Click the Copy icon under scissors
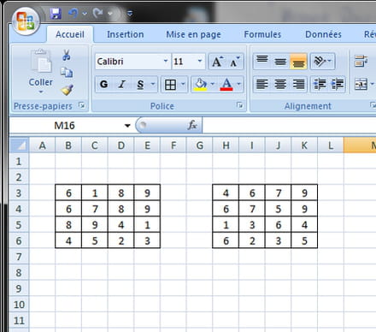This screenshot has width=376, height=332. [x=67, y=72]
